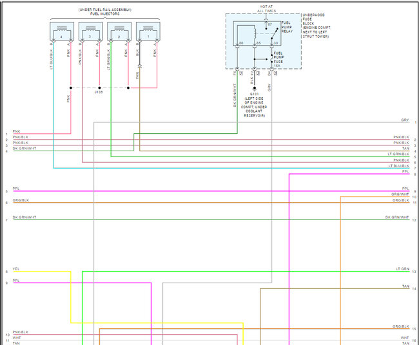Click the G101 ground point symbol
Screen dimensions: 419x345
point(255,88)
